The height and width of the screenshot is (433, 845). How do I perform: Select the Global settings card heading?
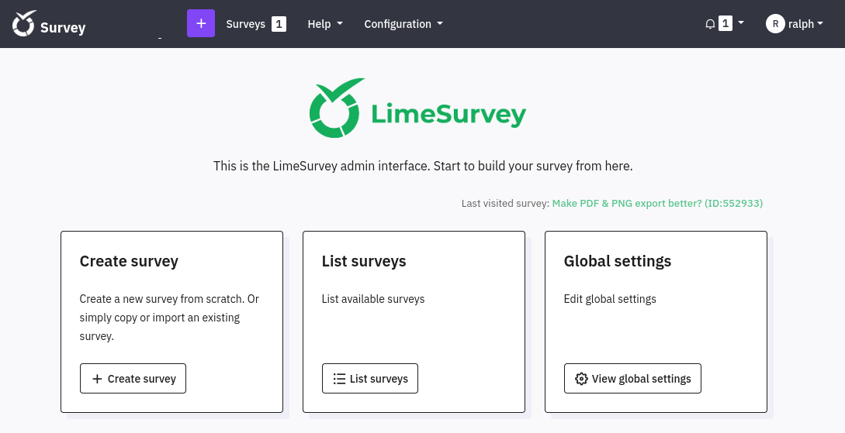617,261
